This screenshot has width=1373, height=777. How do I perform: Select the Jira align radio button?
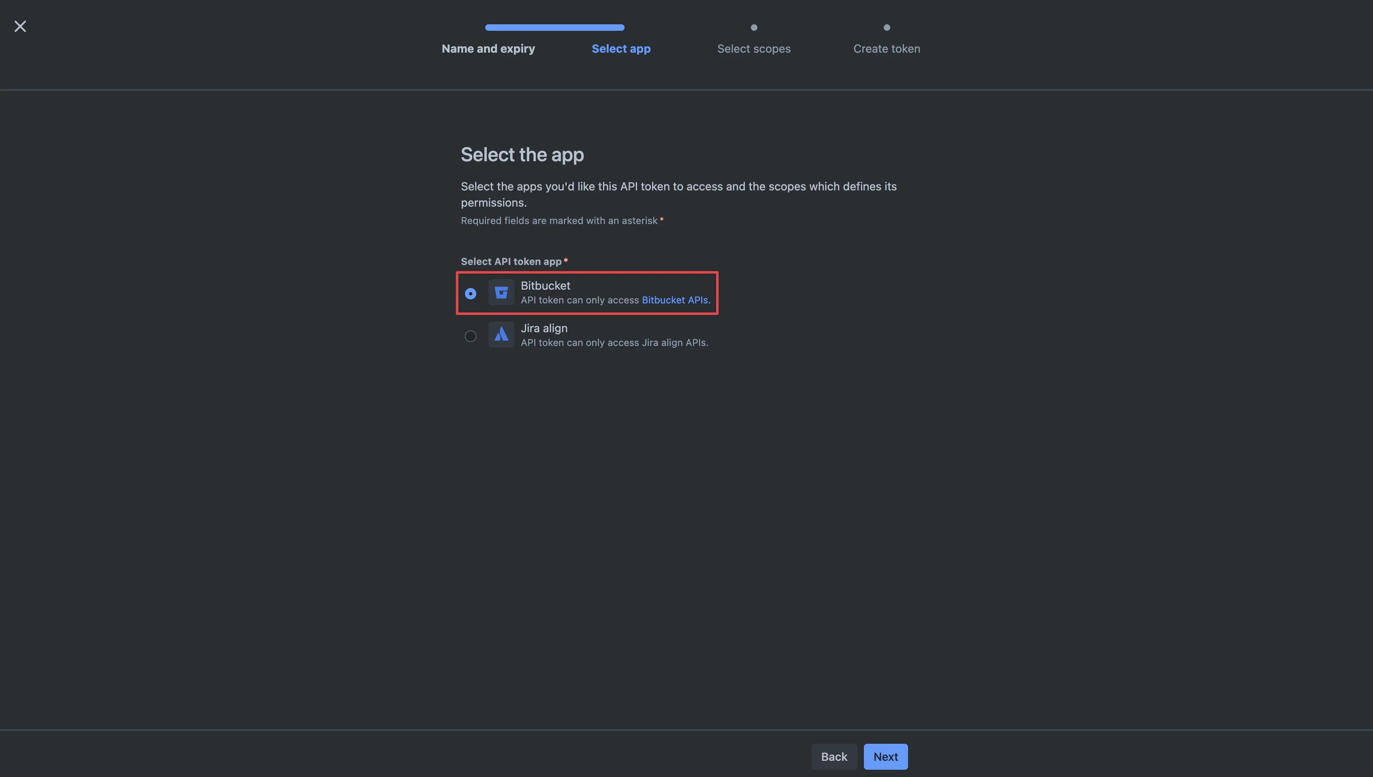point(471,336)
